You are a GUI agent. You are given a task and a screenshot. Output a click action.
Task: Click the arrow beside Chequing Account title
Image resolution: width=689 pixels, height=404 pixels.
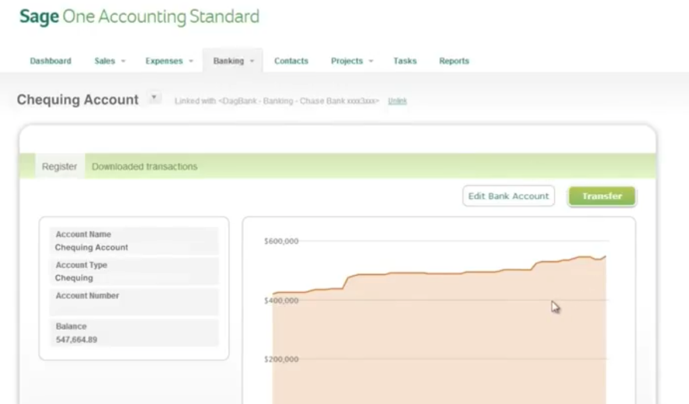154,97
